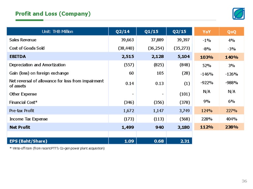
Task: Click the impairment value 0.13
Action: 159,83
